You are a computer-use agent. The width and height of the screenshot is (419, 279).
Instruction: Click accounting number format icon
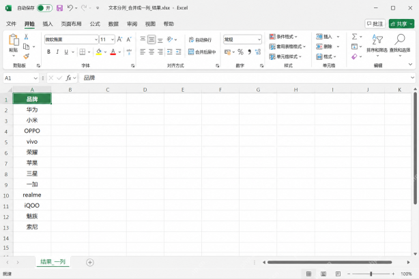[x=227, y=52]
